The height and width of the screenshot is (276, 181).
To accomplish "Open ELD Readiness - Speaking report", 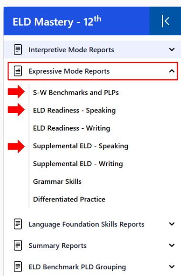I will (74, 111).
